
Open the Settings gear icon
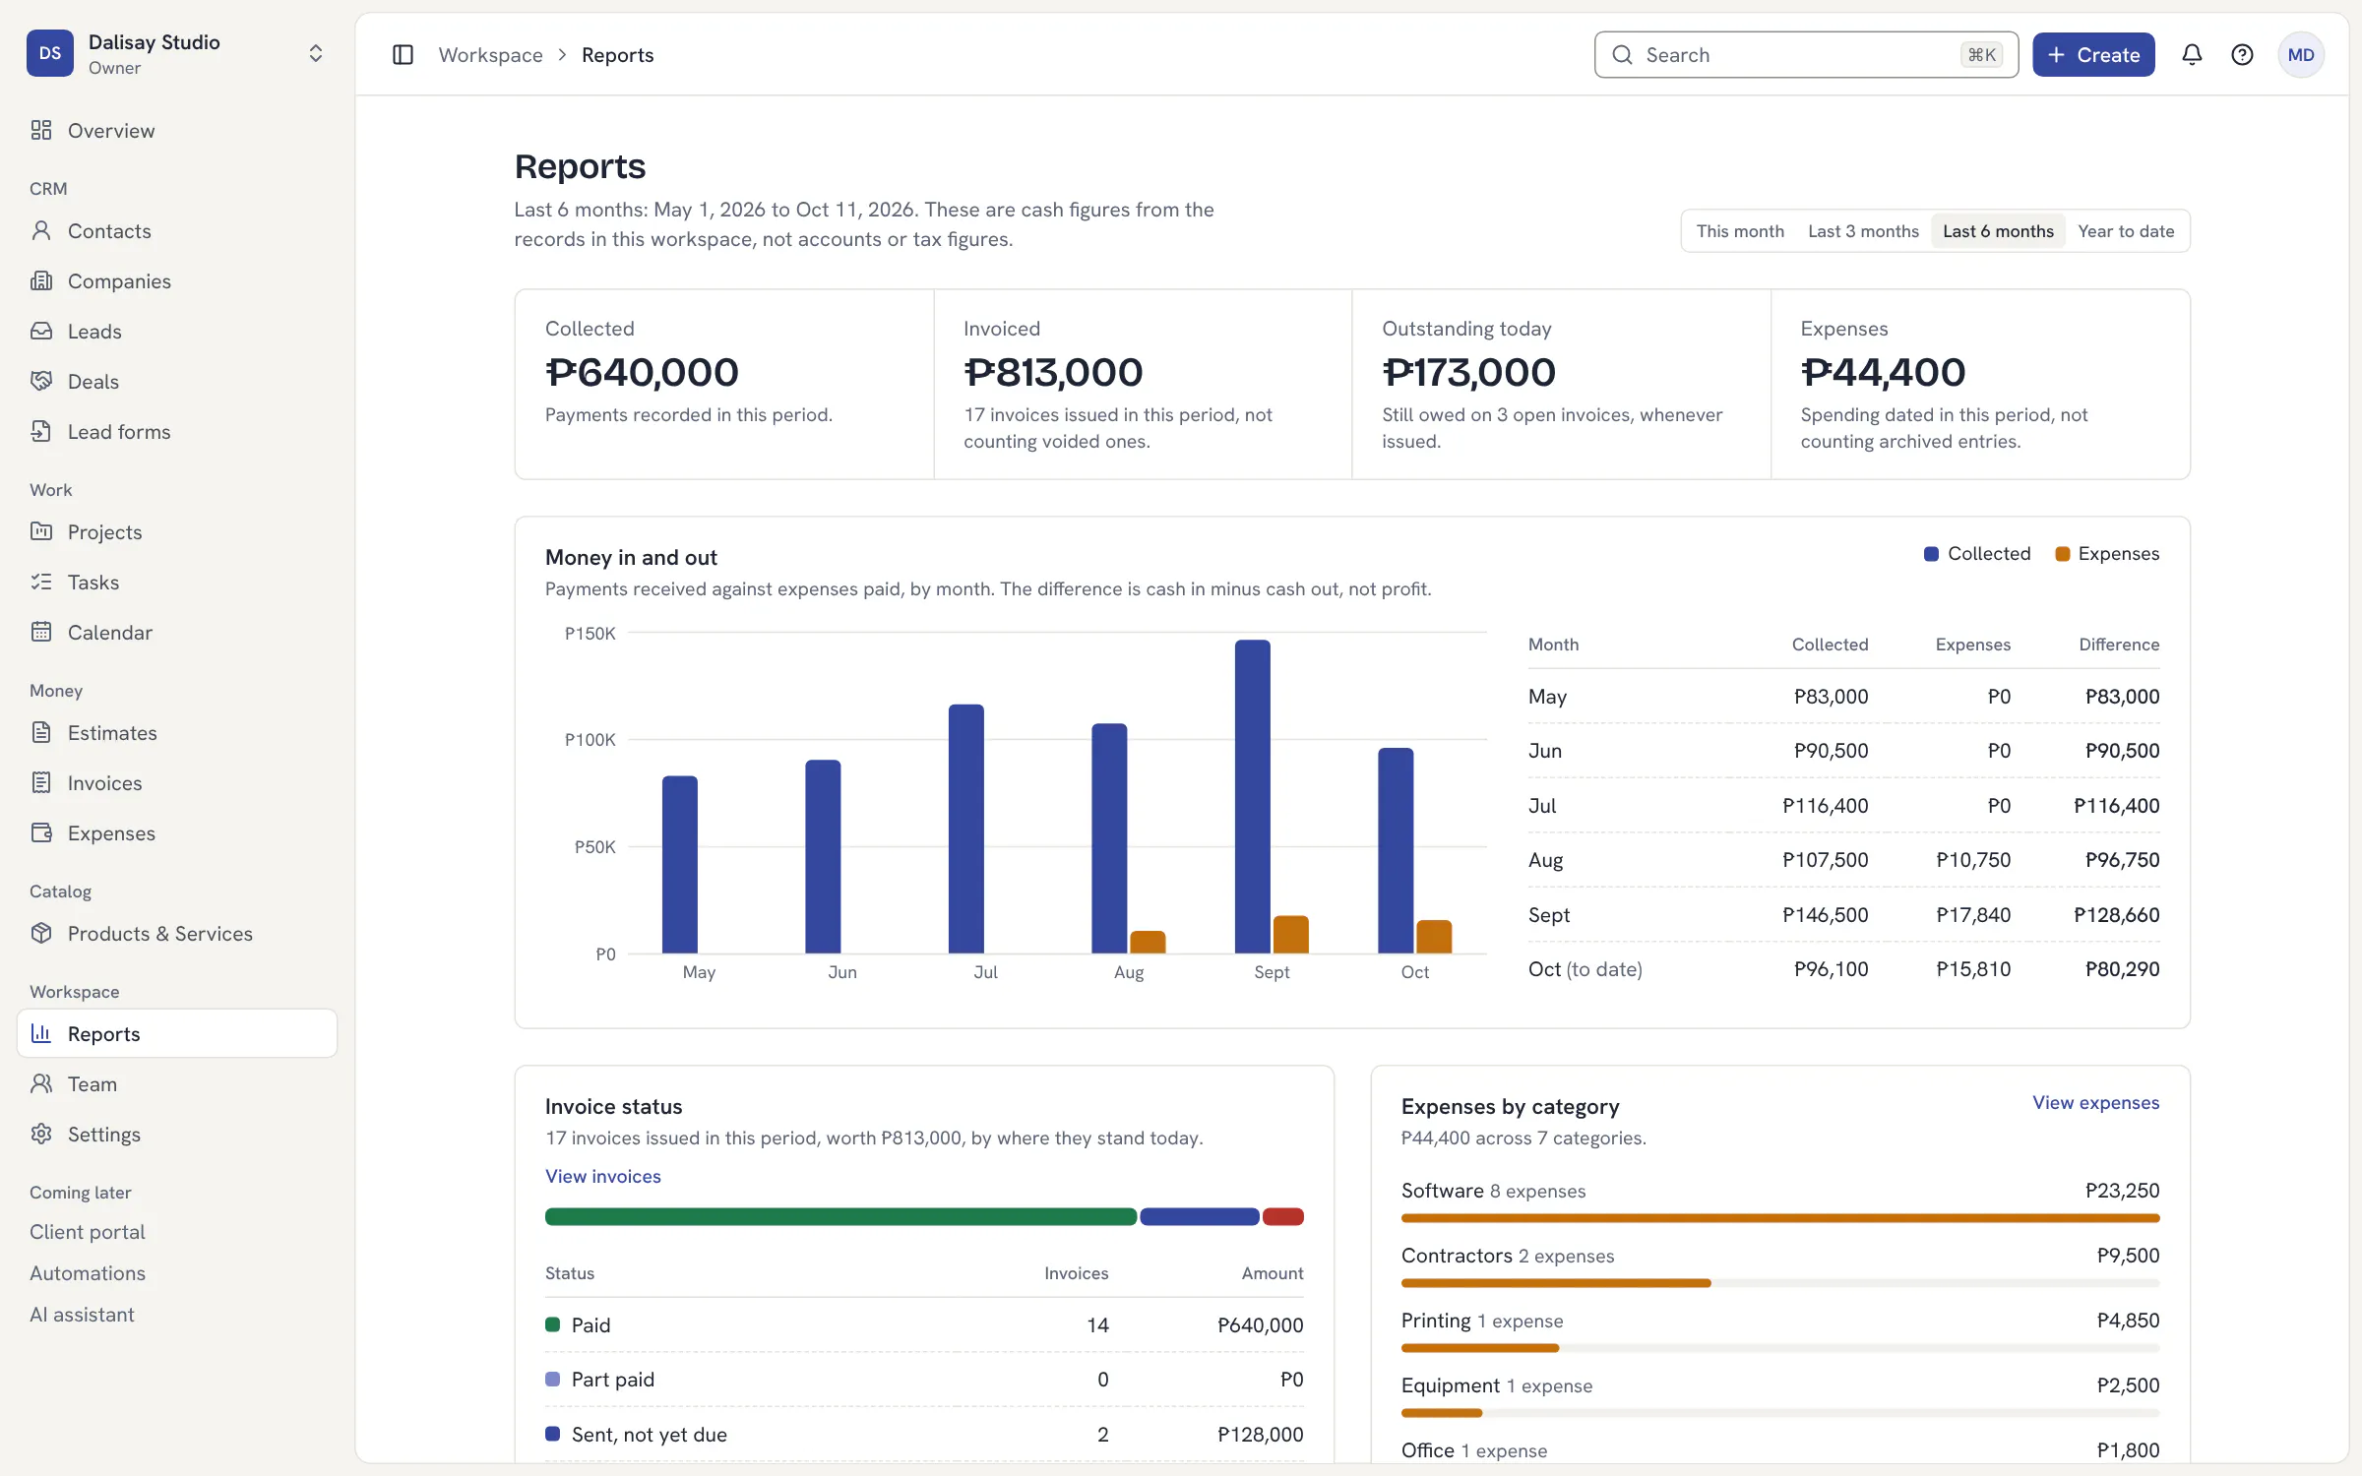coord(41,1134)
